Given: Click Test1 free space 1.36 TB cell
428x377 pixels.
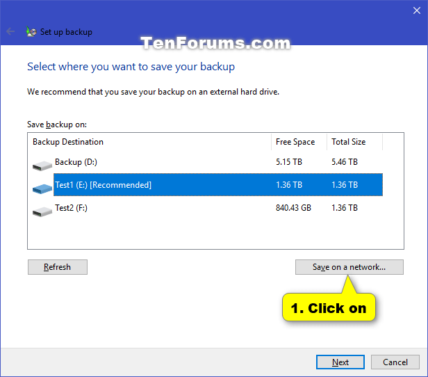Looking at the screenshot, I should (x=289, y=185).
